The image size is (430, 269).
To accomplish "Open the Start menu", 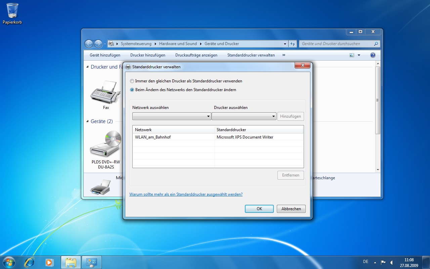I will coord(8,262).
